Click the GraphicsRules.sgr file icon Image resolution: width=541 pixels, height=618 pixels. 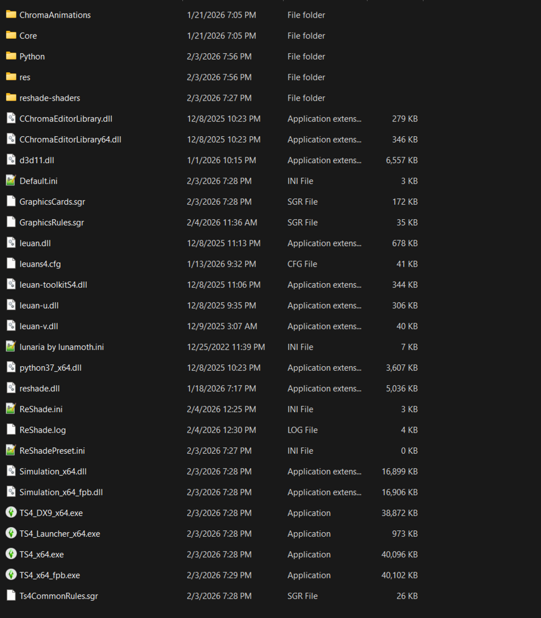(x=11, y=222)
